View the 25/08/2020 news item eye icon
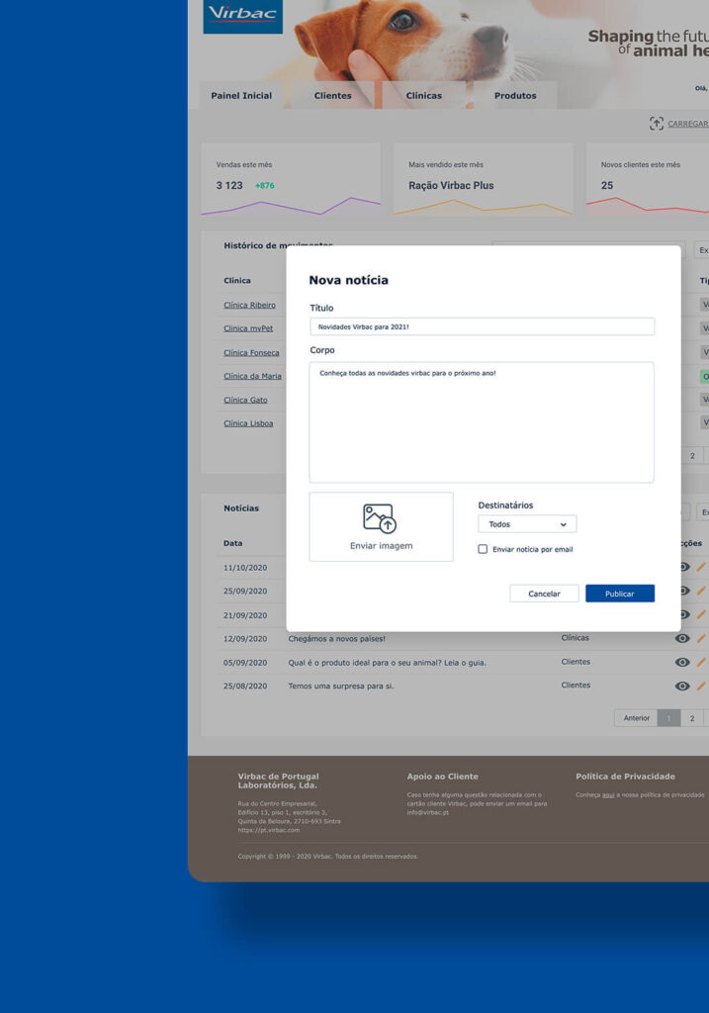The width and height of the screenshot is (709, 1013). click(682, 687)
